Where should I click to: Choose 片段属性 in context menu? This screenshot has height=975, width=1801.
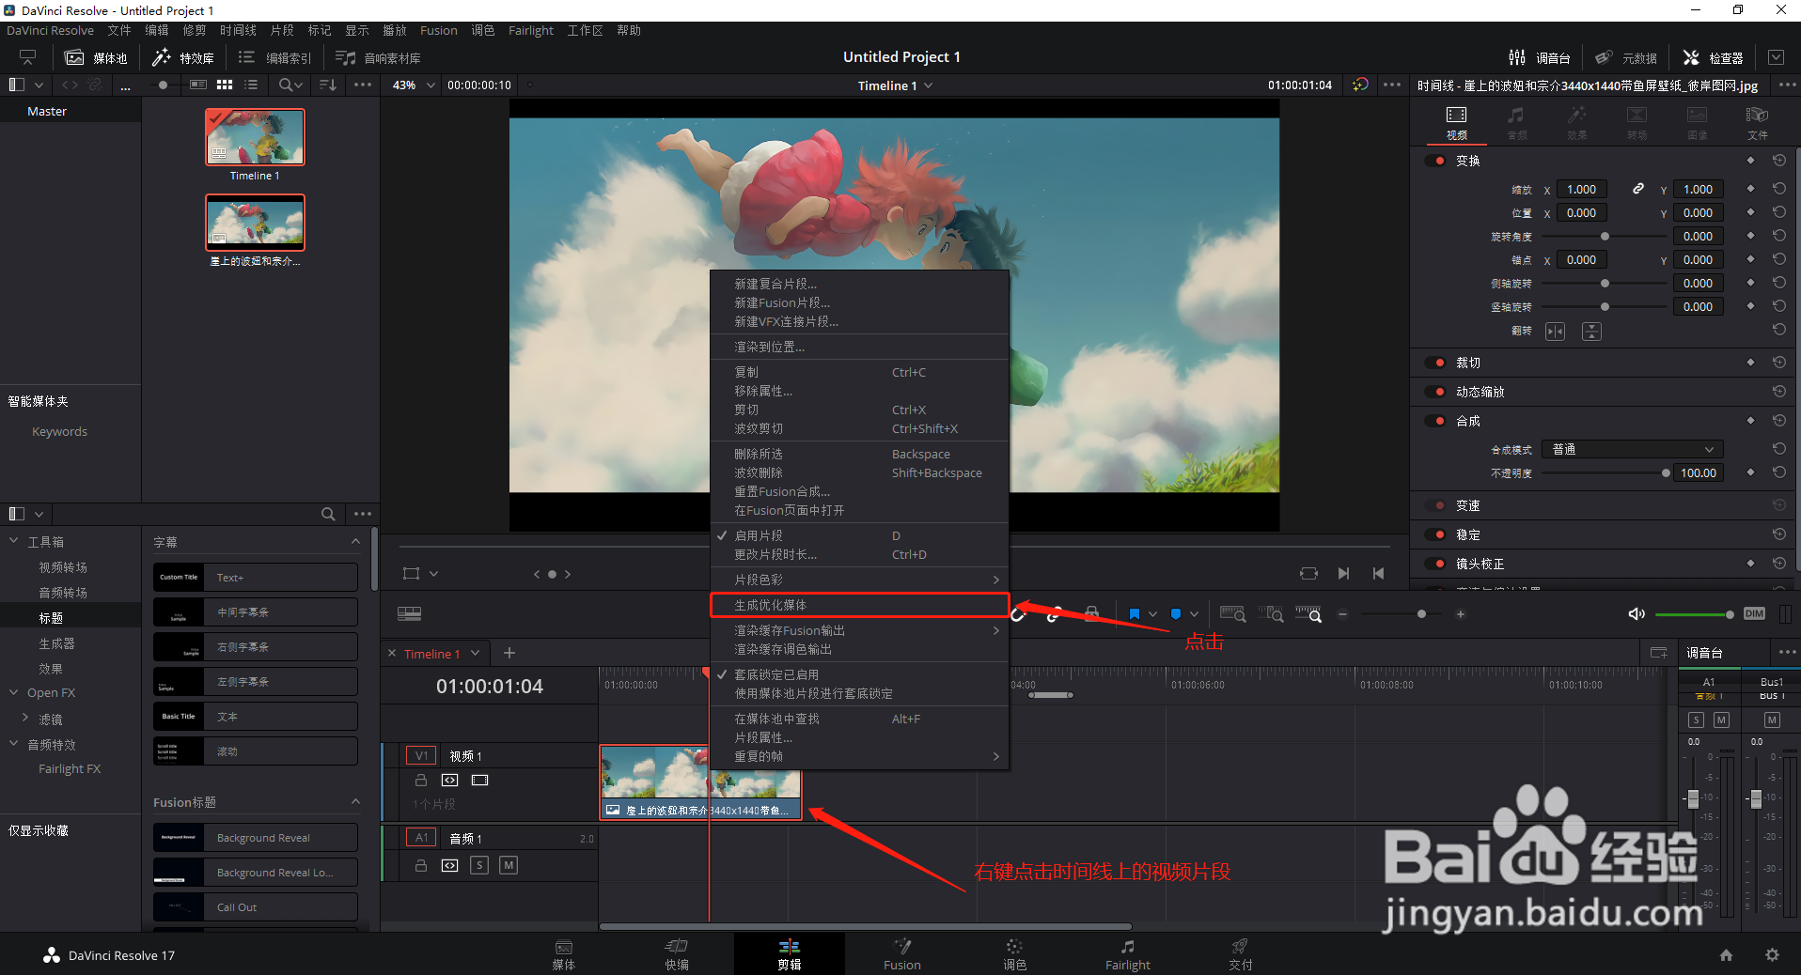pos(859,737)
